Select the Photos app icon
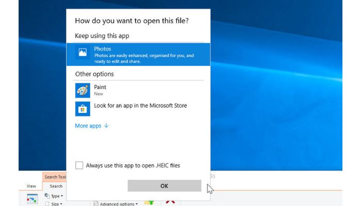The height and width of the screenshot is (206, 361). coord(83,52)
